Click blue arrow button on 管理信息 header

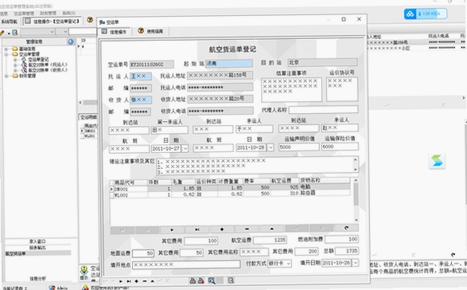click(x=70, y=41)
